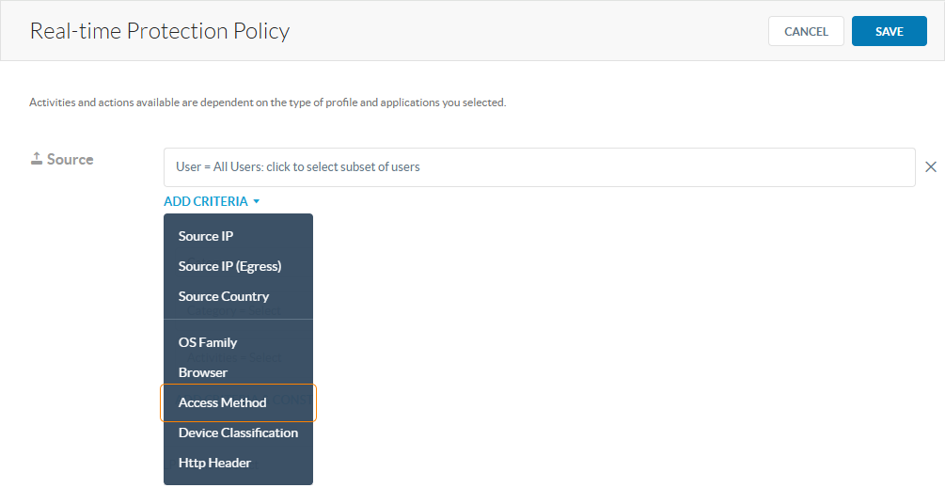Open the ADD CRITERIA dropdown label
The width and height of the screenshot is (945, 488).
[x=206, y=201]
